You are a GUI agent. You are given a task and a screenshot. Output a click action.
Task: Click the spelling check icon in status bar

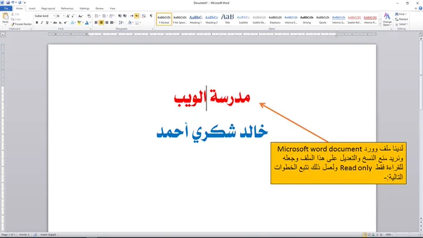point(35,234)
